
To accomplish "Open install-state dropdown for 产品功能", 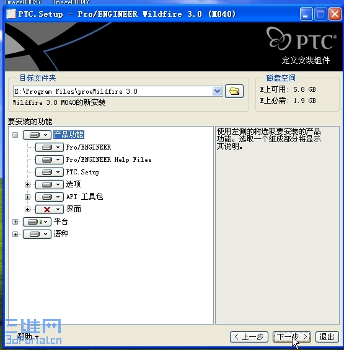I will [37, 135].
